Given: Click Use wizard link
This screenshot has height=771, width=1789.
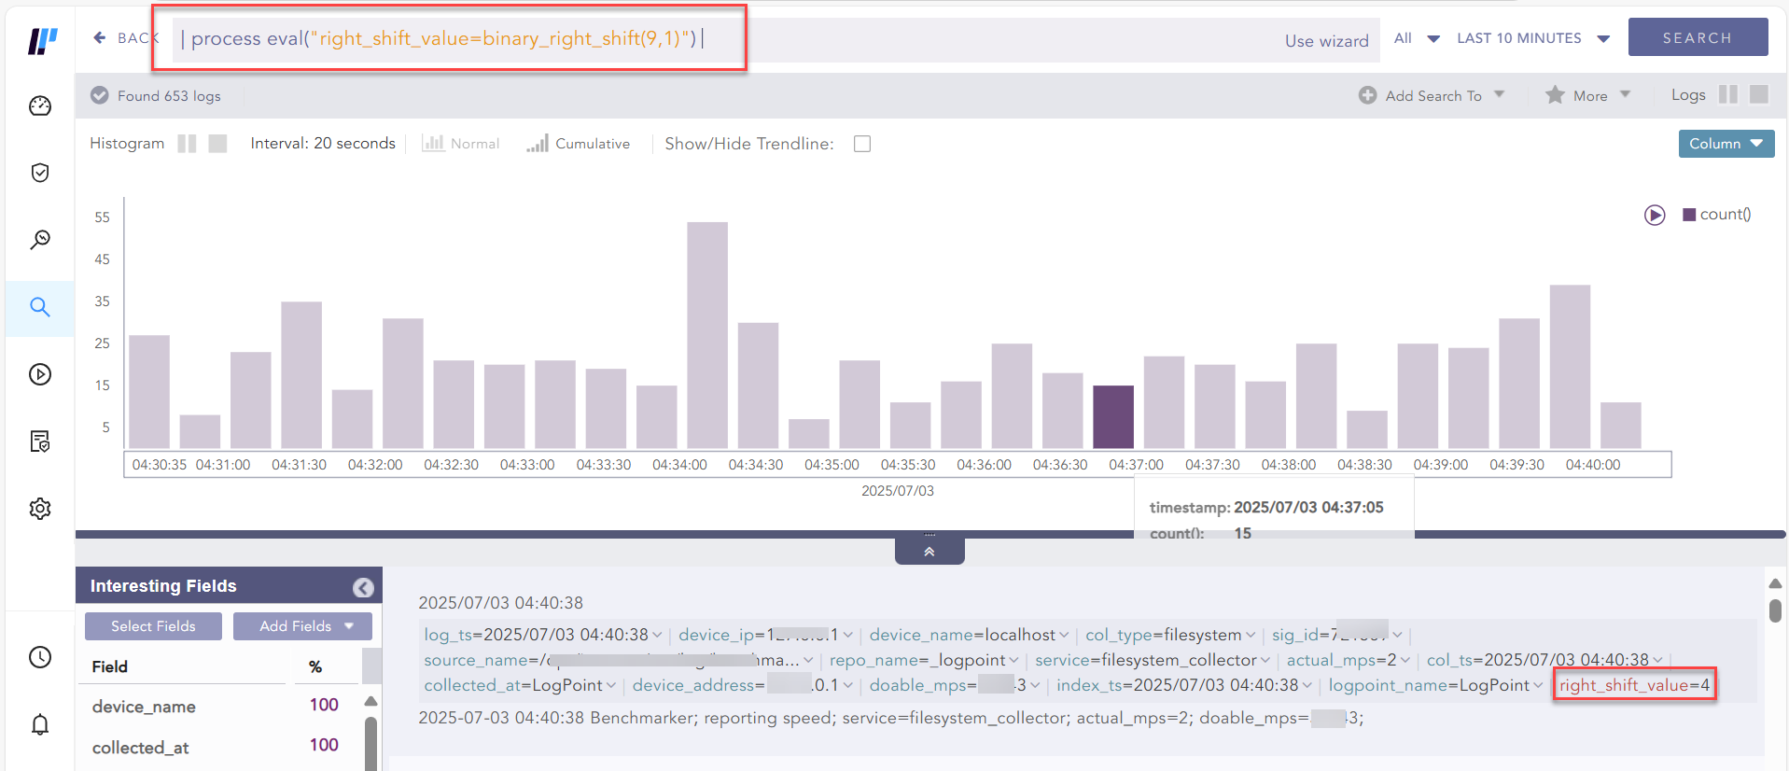Looking at the screenshot, I should (x=1326, y=41).
